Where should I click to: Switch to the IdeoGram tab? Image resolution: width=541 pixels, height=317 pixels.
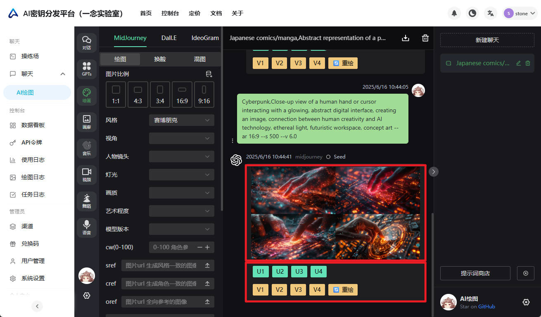[x=205, y=38]
